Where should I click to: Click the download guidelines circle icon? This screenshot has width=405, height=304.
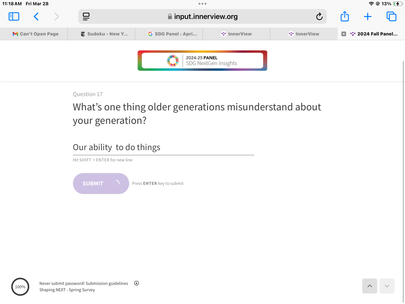[x=136, y=283]
